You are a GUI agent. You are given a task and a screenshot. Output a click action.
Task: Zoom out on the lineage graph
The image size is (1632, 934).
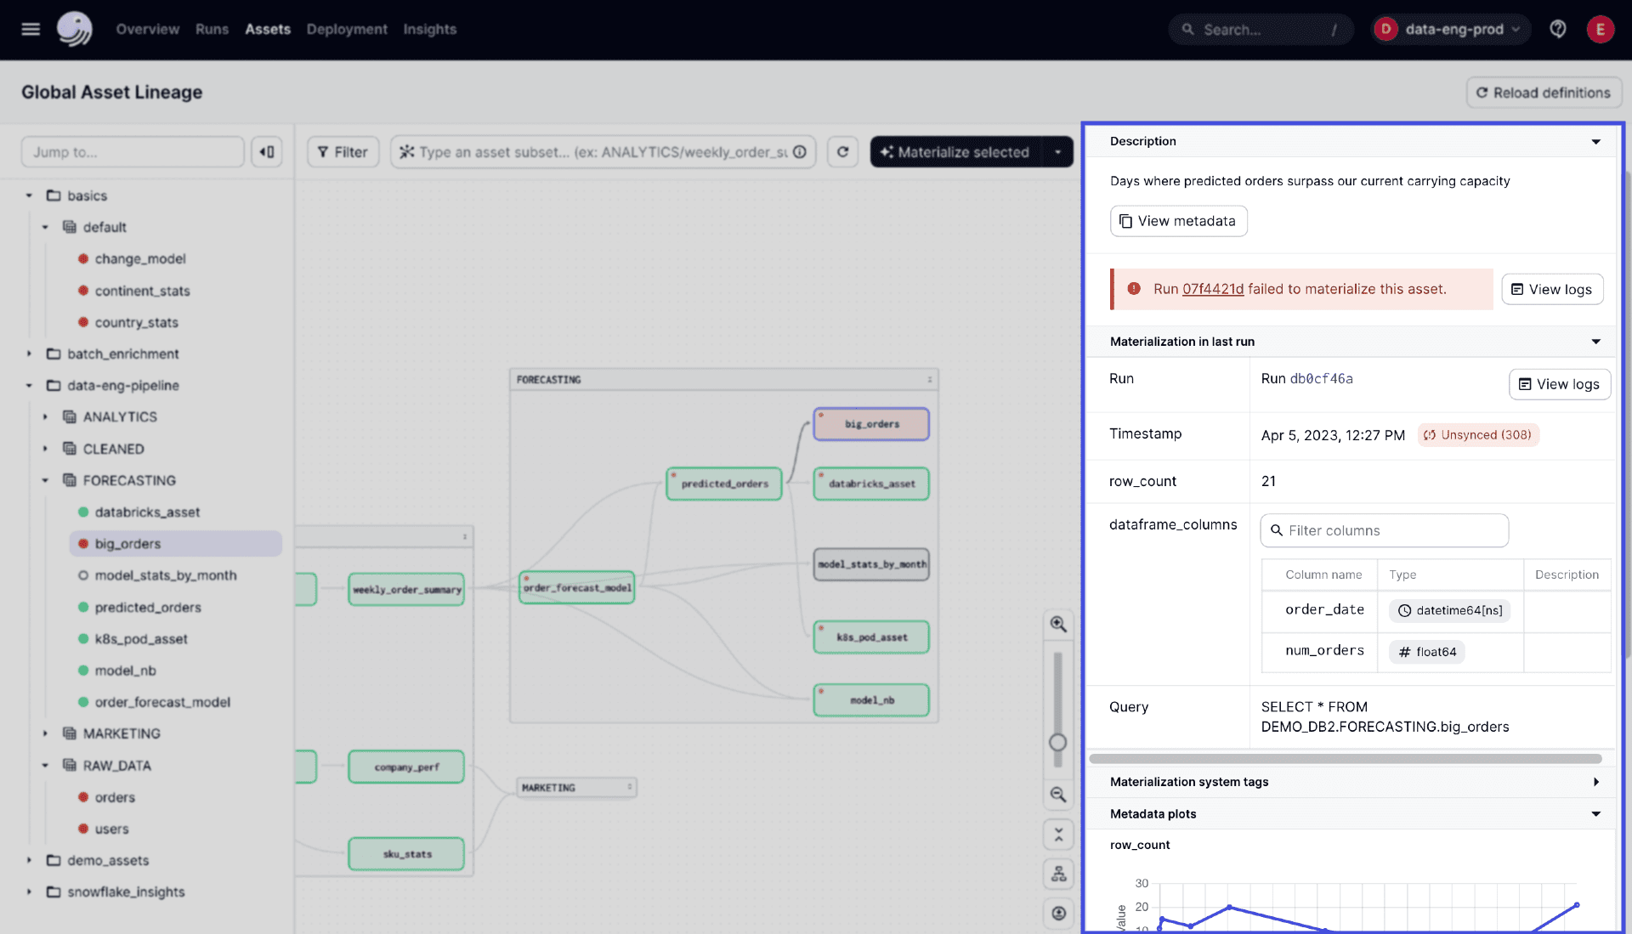(1058, 795)
